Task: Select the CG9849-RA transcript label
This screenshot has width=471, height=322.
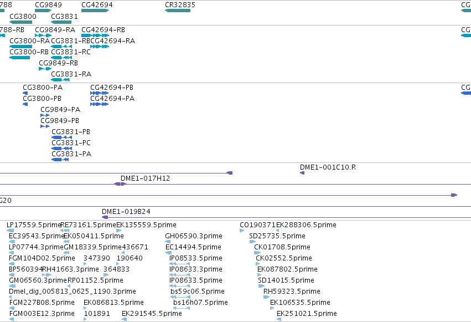Action: [55, 30]
